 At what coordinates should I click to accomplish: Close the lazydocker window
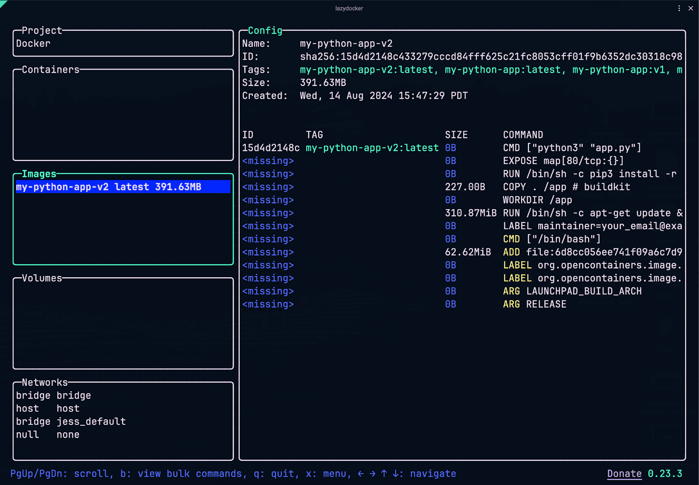point(691,8)
